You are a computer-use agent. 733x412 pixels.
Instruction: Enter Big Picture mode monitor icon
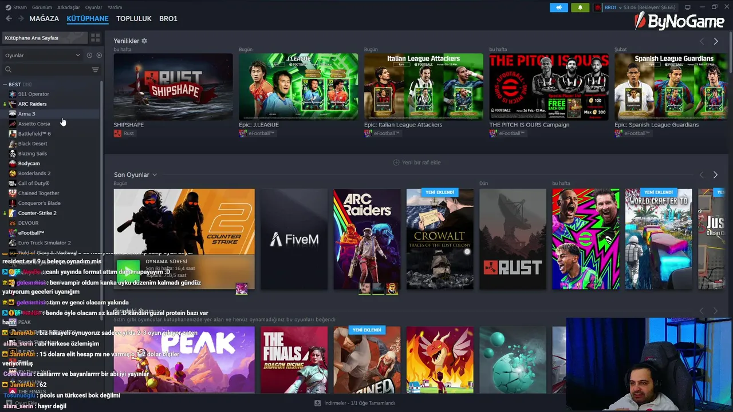click(688, 7)
